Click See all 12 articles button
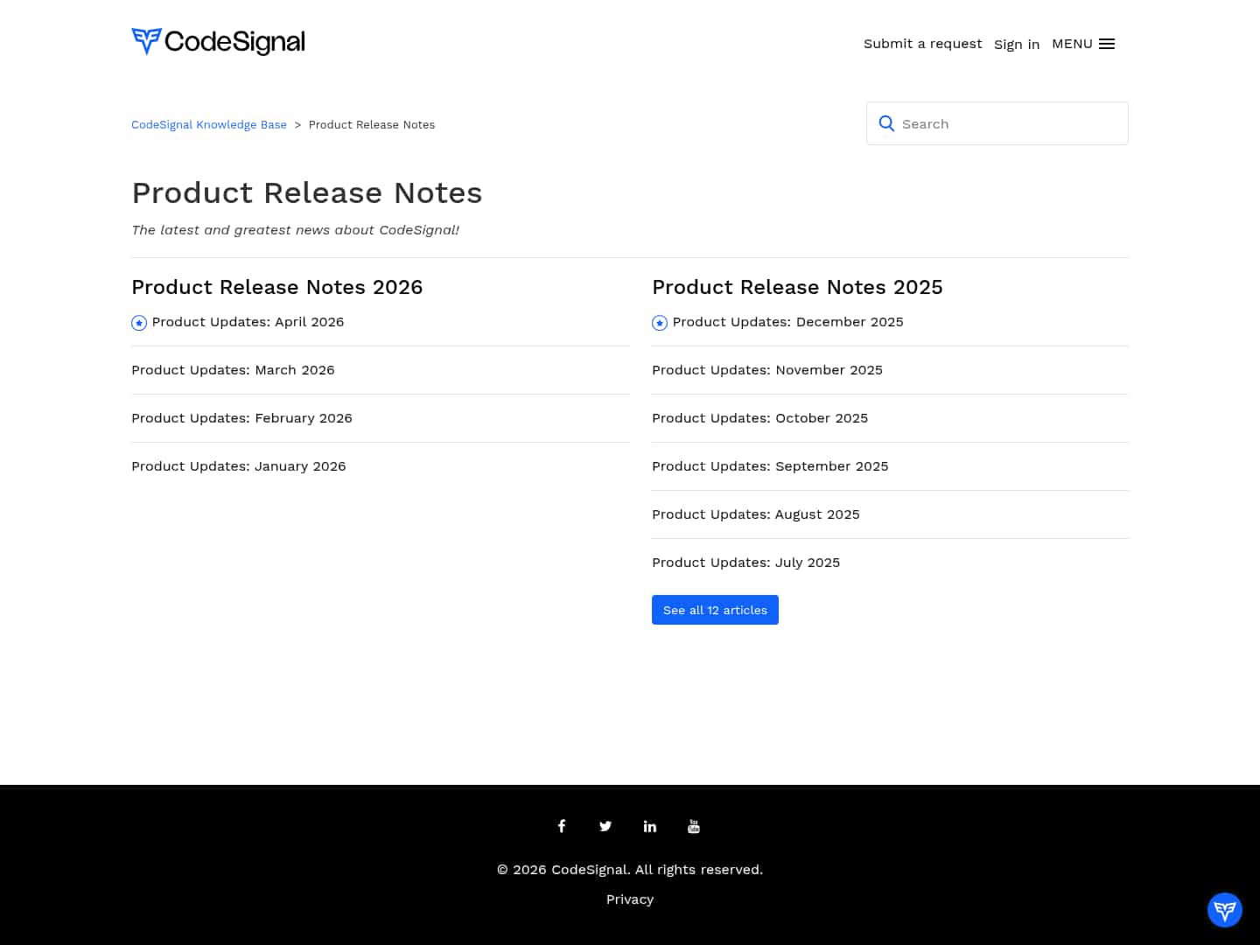 pyautogui.click(x=715, y=610)
